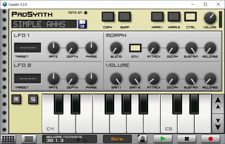
Task: Open the Simple Ahhs preset display
Action: click(44, 24)
